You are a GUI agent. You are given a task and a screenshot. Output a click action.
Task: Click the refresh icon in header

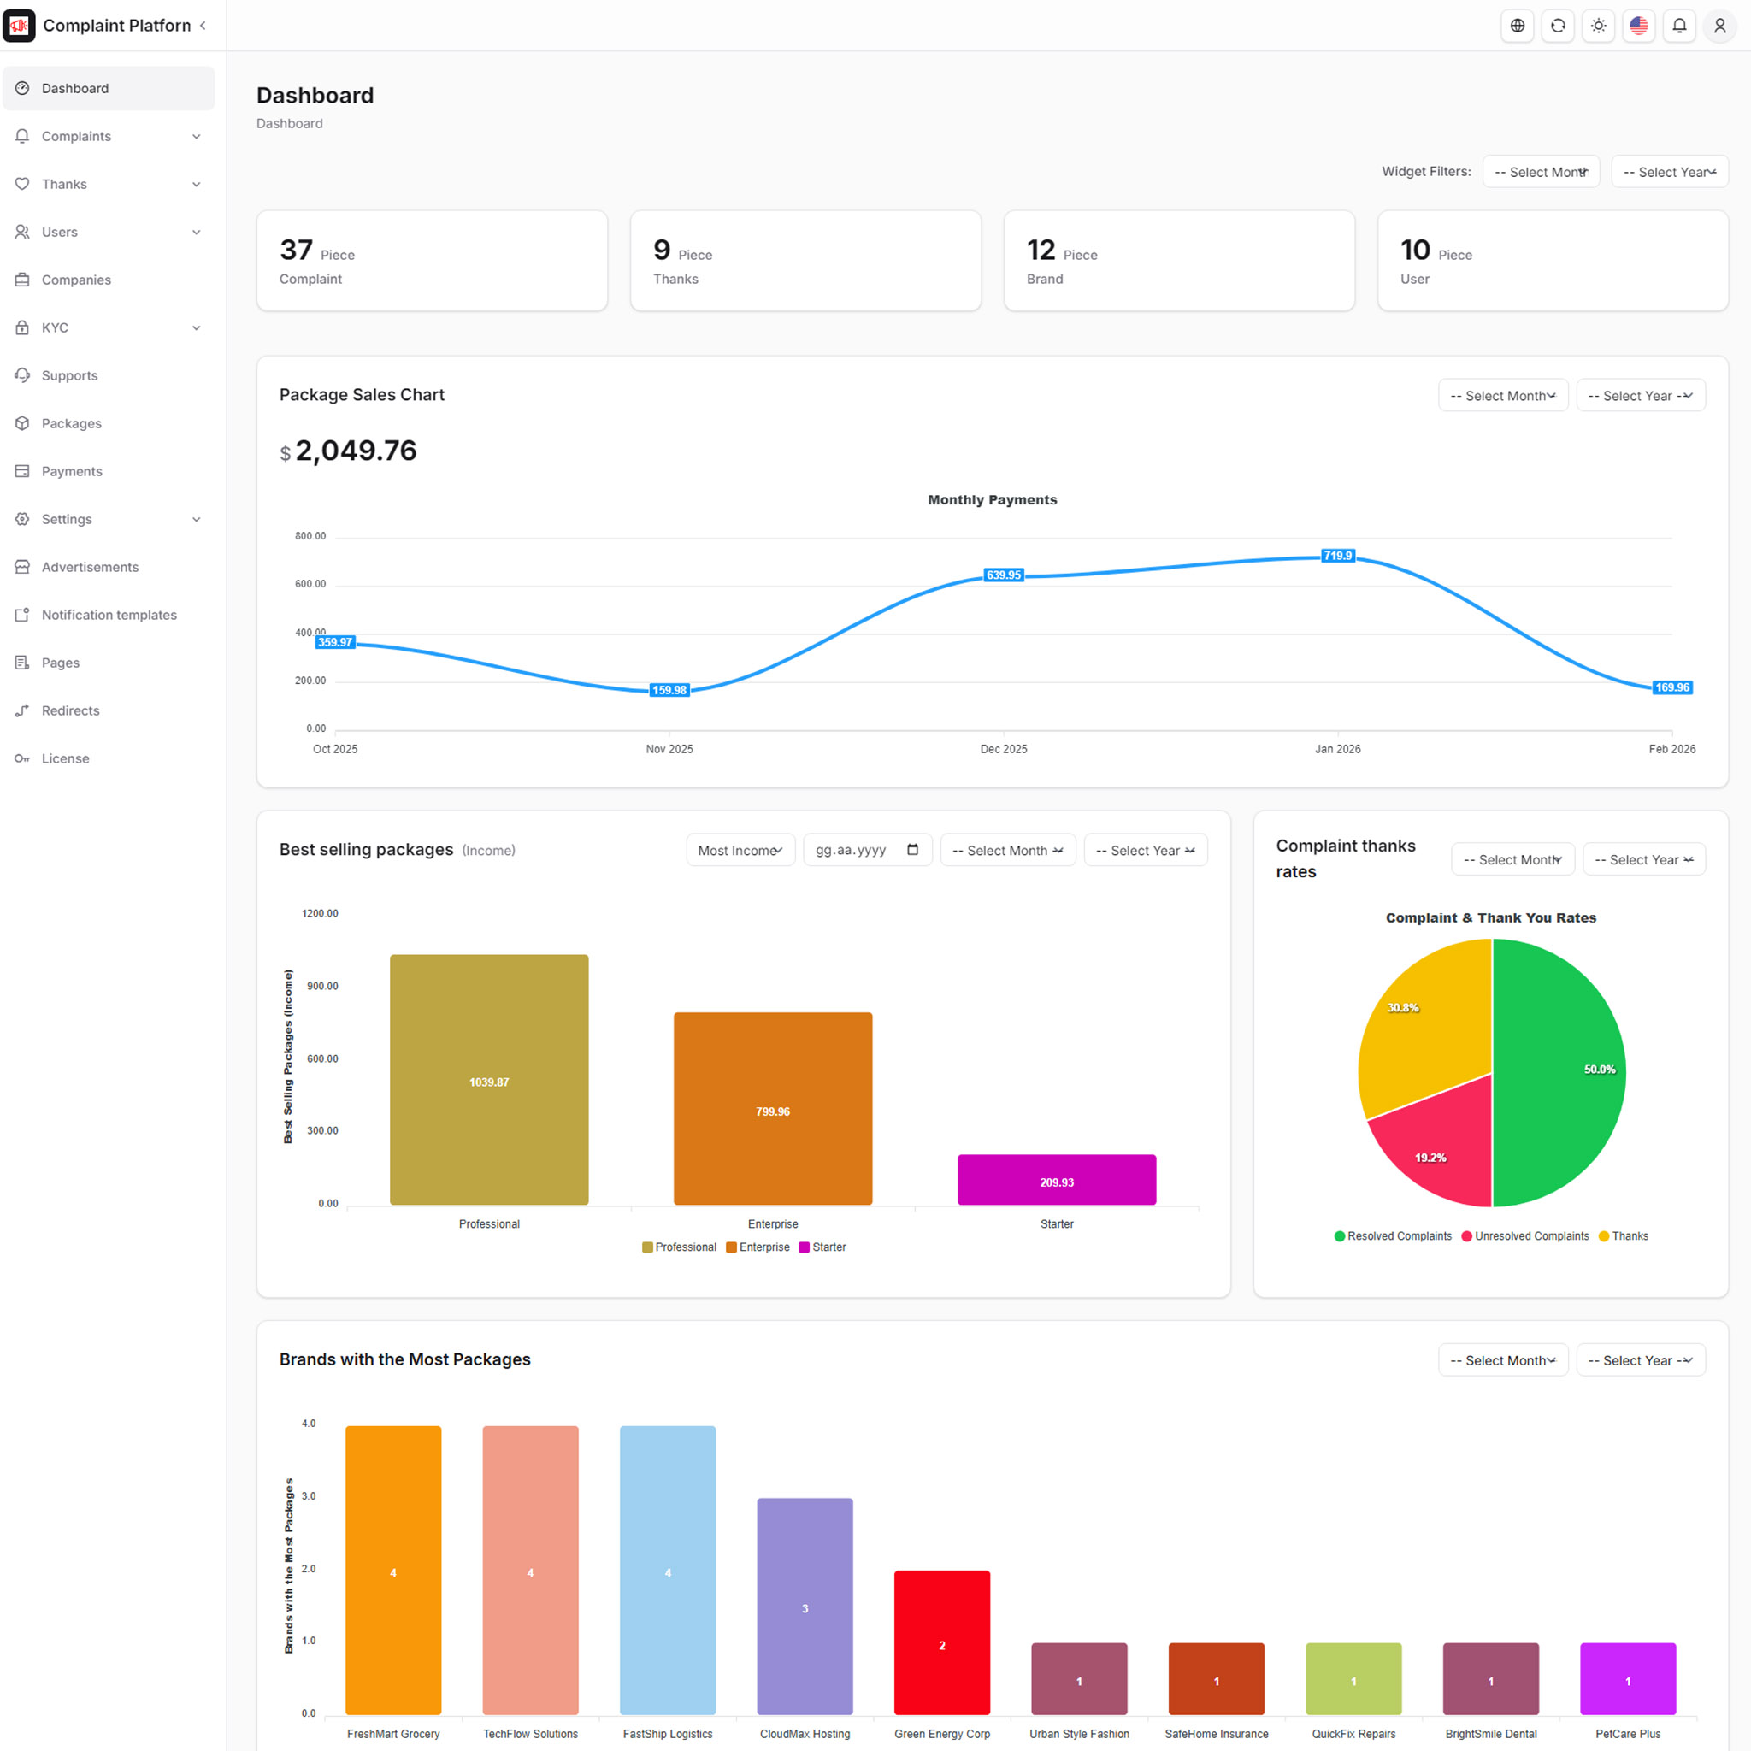coord(1558,26)
